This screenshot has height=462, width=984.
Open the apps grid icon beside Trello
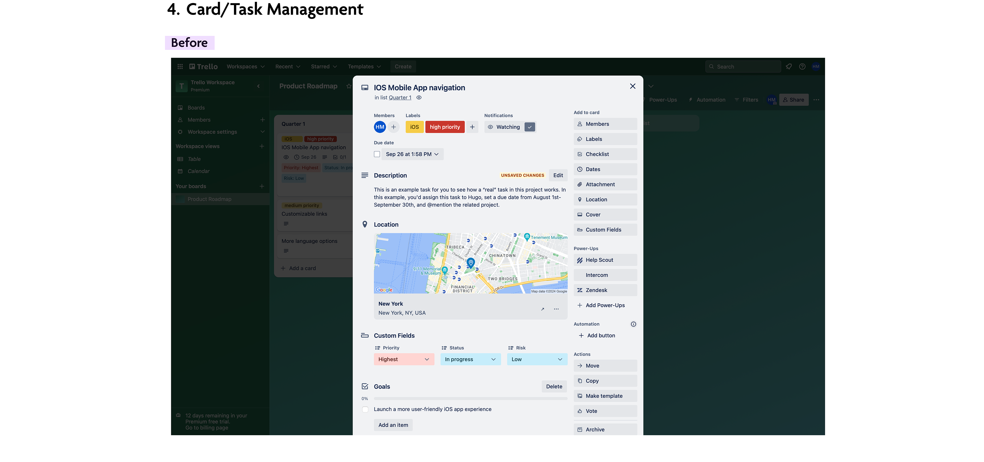180,66
